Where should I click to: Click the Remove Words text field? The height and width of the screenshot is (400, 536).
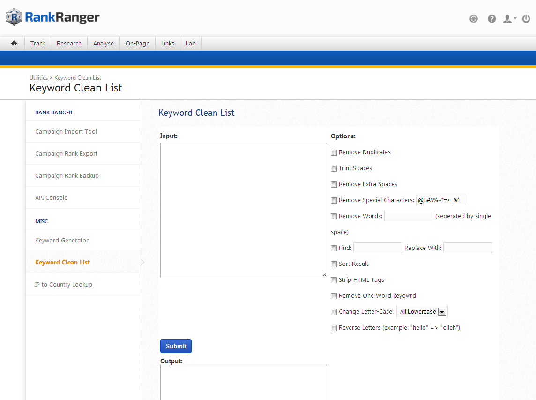click(x=409, y=216)
